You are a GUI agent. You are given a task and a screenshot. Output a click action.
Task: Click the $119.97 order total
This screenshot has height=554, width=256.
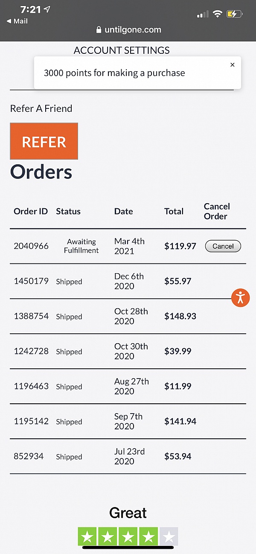(x=180, y=246)
